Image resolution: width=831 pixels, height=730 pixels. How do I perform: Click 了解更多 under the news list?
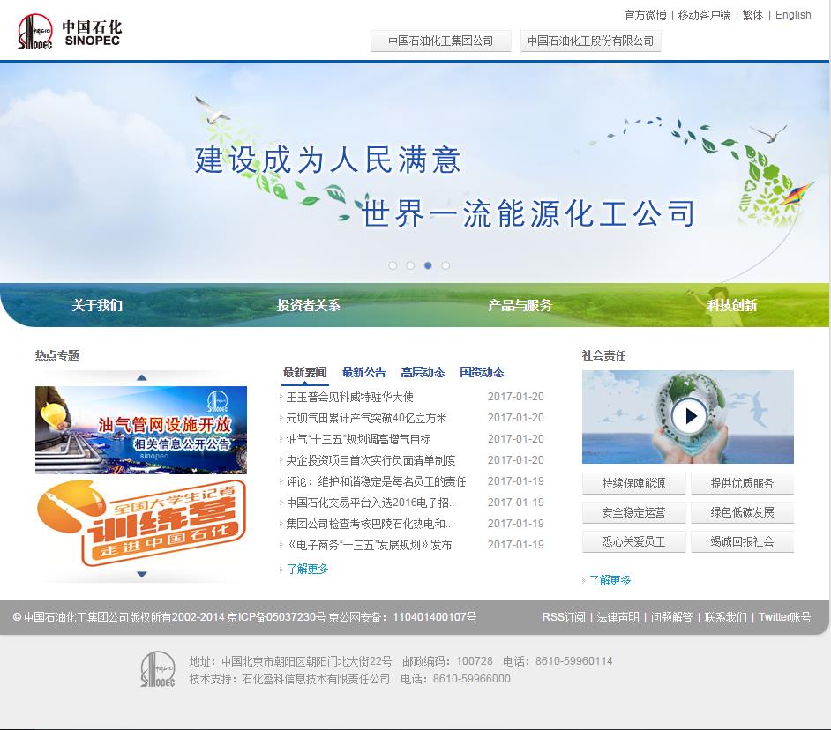click(307, 569)
